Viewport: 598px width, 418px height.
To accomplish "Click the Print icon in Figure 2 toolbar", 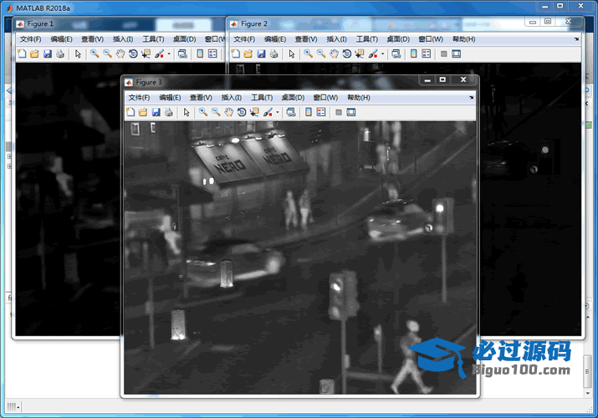I will tap(273, 54).
